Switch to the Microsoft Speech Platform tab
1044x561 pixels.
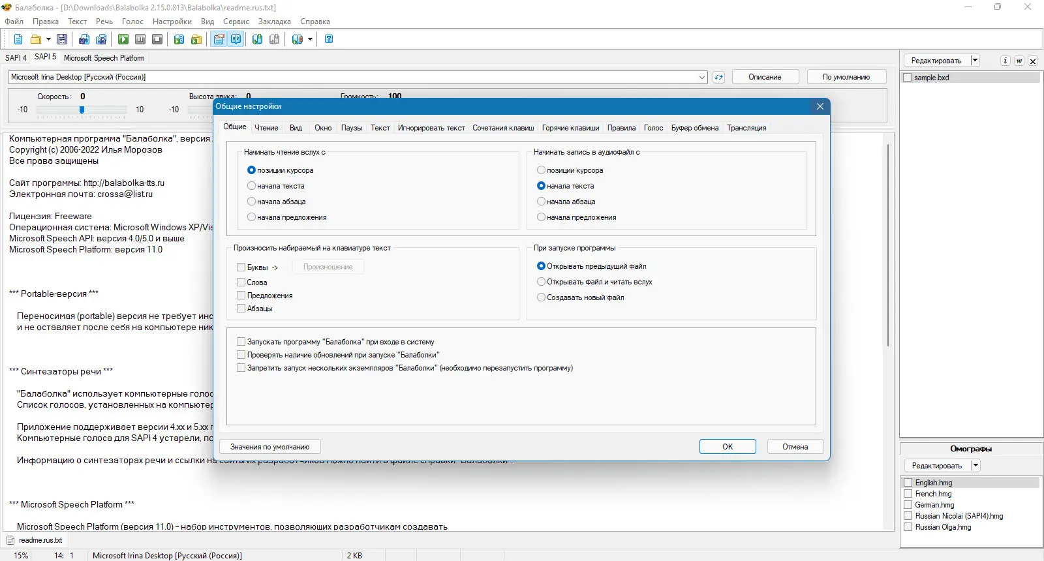[x=104, y=57]
